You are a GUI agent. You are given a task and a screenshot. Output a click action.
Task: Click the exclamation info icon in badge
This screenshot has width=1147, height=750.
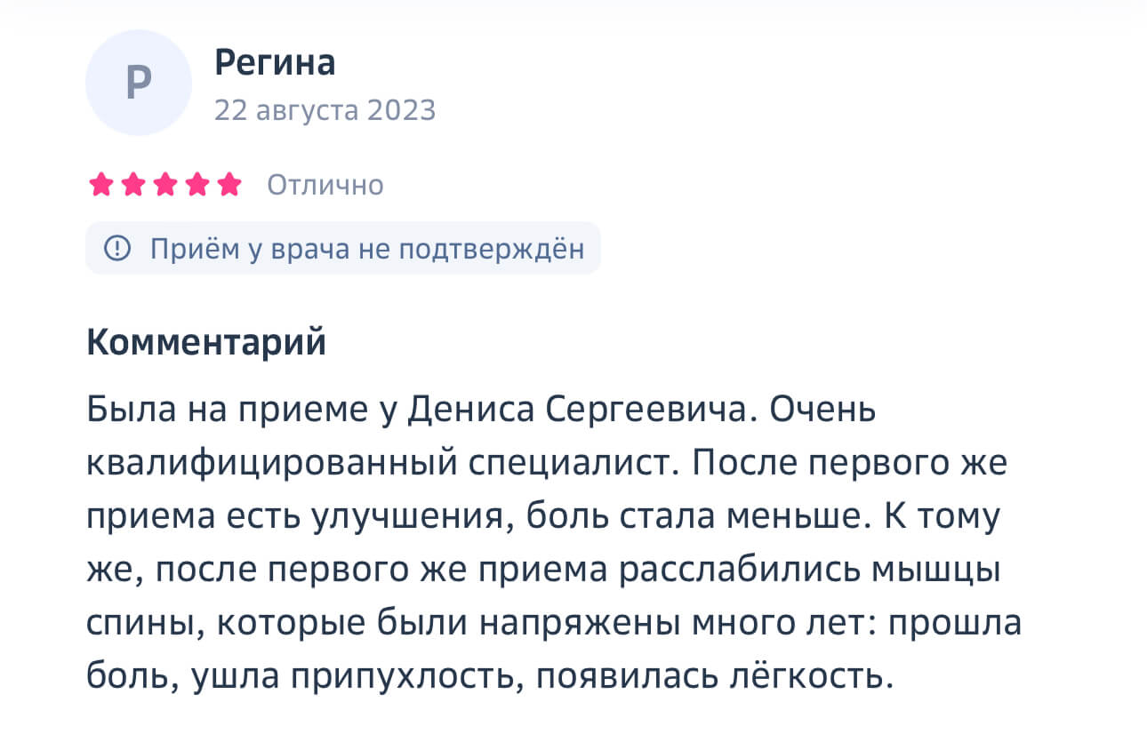[117, 249]
